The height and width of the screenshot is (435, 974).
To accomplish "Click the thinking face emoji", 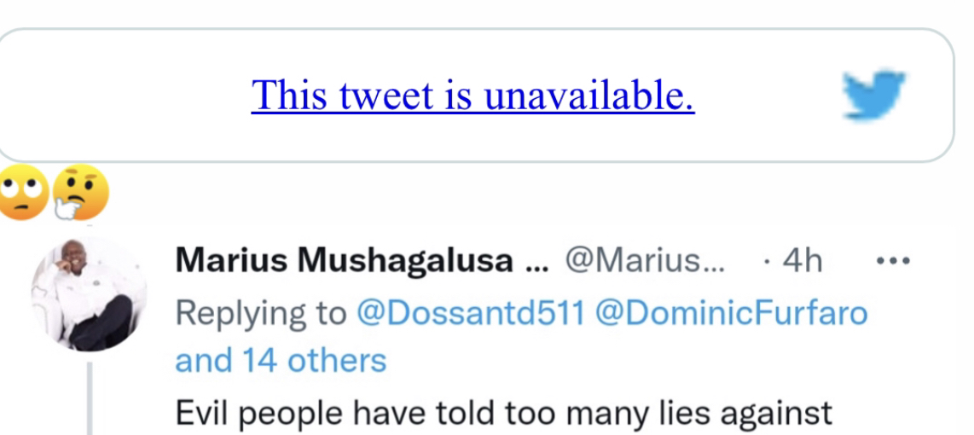I will (79, 192).
